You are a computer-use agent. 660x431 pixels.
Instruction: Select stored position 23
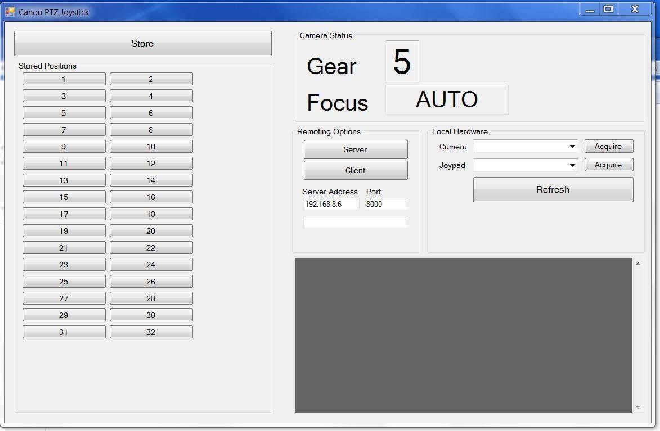64,264
